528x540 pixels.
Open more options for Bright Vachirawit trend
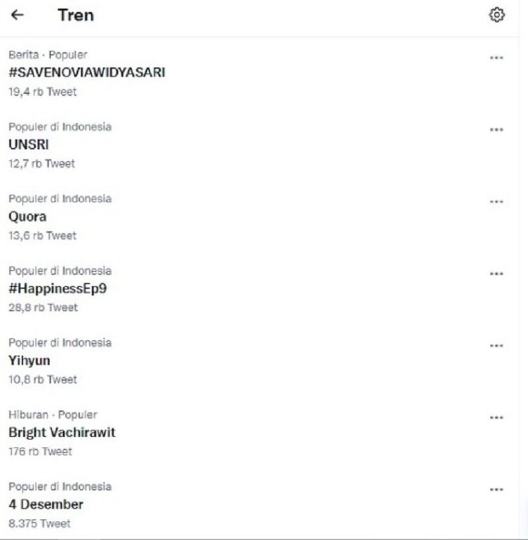[x=496, y=418]
